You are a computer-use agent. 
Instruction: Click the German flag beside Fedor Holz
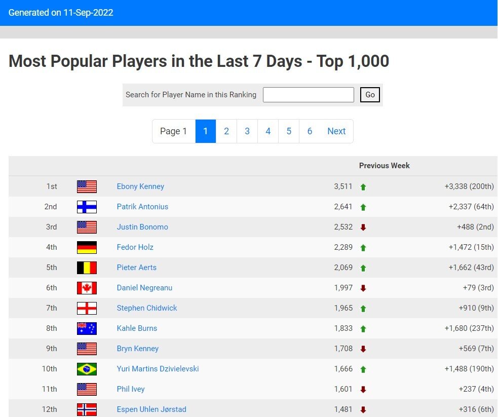[x=87, y=247]
